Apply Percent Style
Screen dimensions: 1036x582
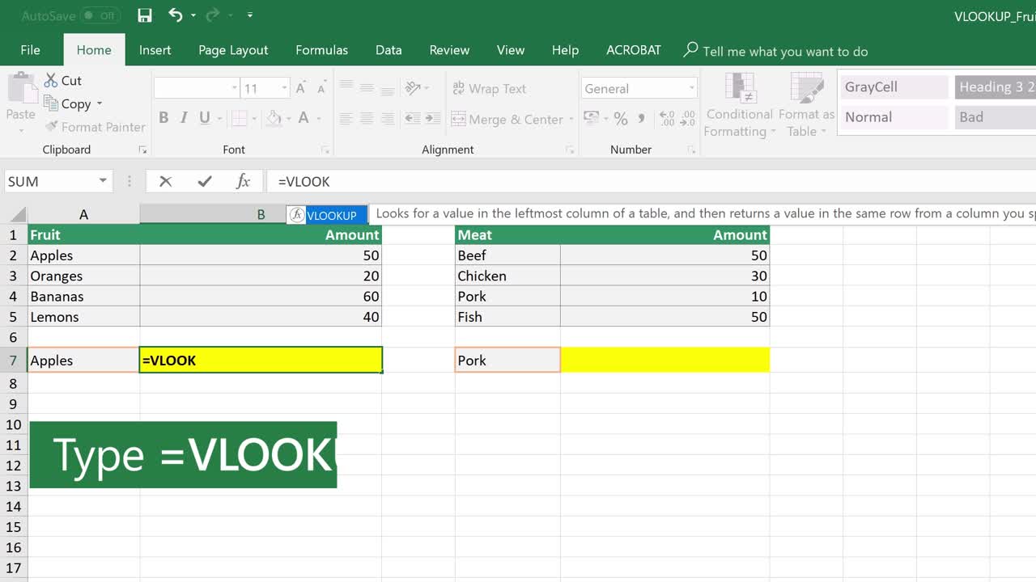click(x=621, y=119)
